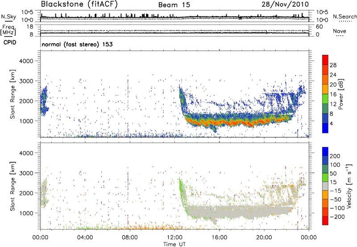Click the 4000 tick on power plot axis
The image size is (357, 247).
(26, 61)
